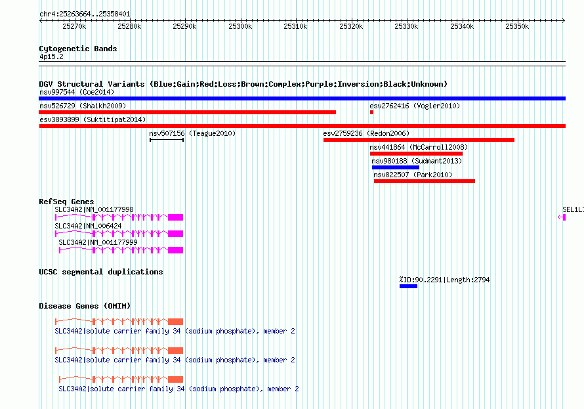Click the left arrowhead of the ruler
This screenshot has height=409, width=584.
click(41, 21)
